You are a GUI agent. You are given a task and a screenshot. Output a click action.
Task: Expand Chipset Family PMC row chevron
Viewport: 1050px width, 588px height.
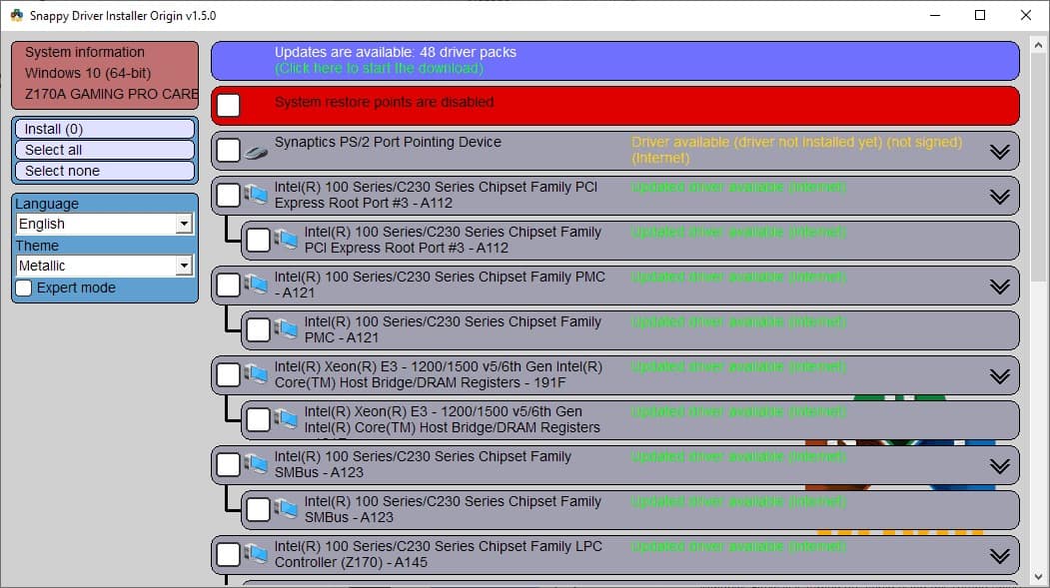coord(1000,287)
